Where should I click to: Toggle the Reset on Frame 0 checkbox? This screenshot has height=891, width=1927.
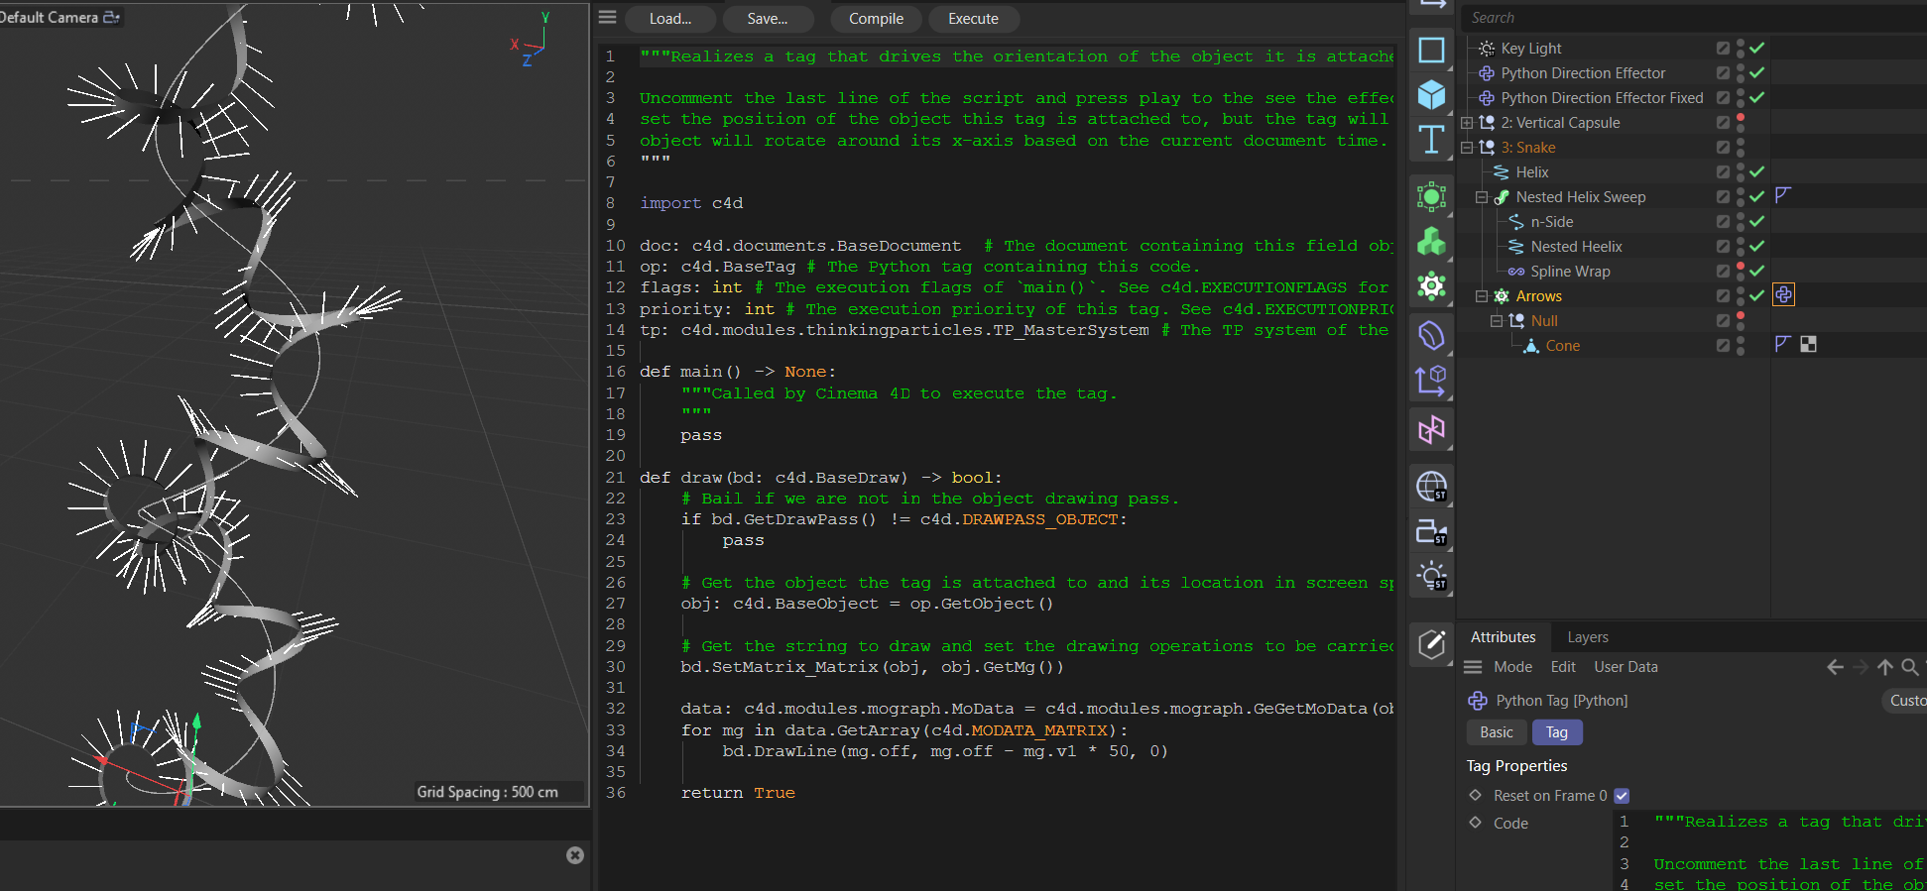point(1622,796)
